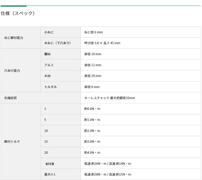
Task: Select the heading 仕様（スペック）
Action: pos(18,13)
